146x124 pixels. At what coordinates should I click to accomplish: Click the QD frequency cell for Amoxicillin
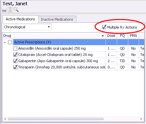point(122,48)
